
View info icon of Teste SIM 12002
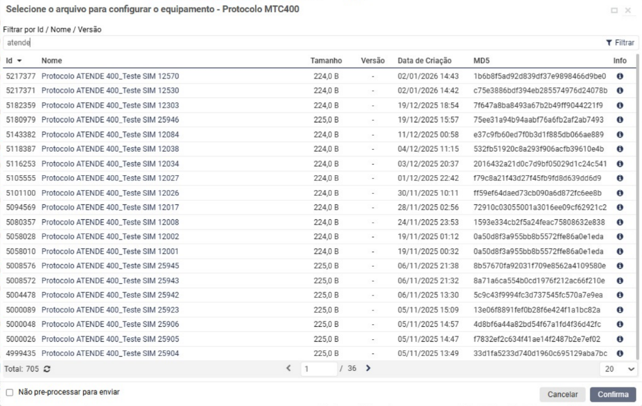621,237
